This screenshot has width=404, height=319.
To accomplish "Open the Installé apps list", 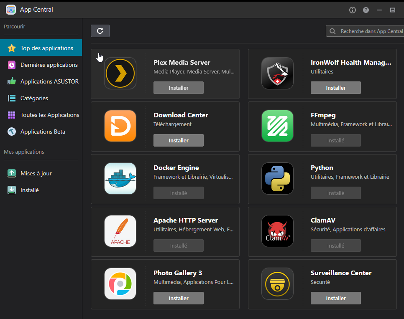I will [x=41, y=190].
